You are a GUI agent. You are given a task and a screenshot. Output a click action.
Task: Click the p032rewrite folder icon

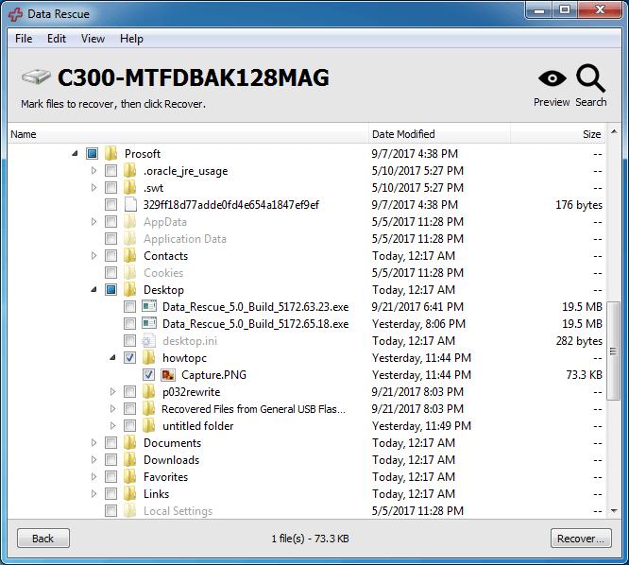pyautogui.click(x=148, y=392)
